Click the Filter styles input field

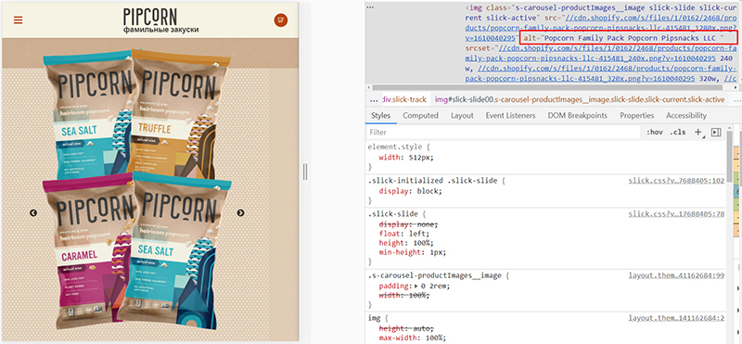pos(504,133)
